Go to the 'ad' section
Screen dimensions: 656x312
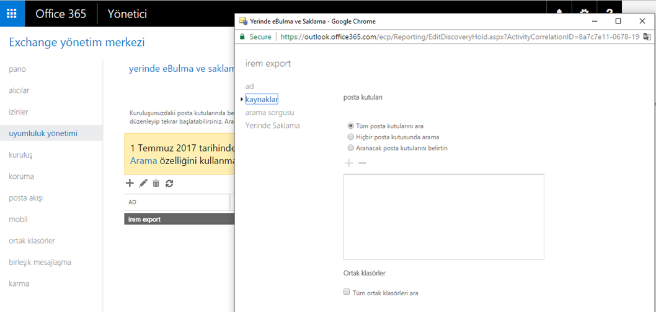pyautogui.click(x=249, y=86)
